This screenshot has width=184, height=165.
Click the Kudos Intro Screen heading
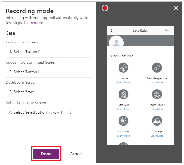coord(22,42)
